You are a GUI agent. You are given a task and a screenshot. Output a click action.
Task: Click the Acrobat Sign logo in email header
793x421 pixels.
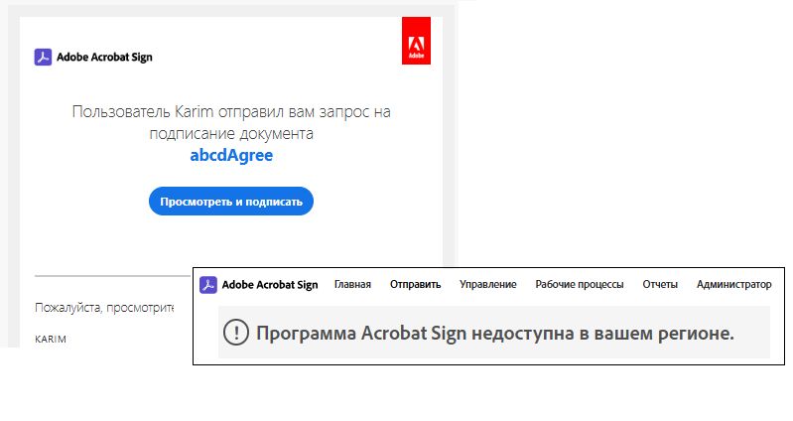[43, 57]
